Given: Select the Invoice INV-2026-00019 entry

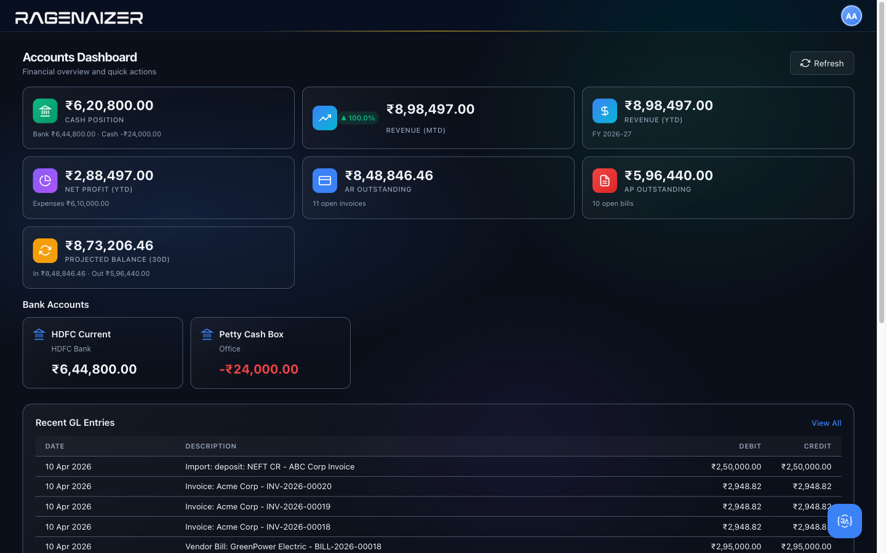Looking at the screenshot, I should click(438, 507).
